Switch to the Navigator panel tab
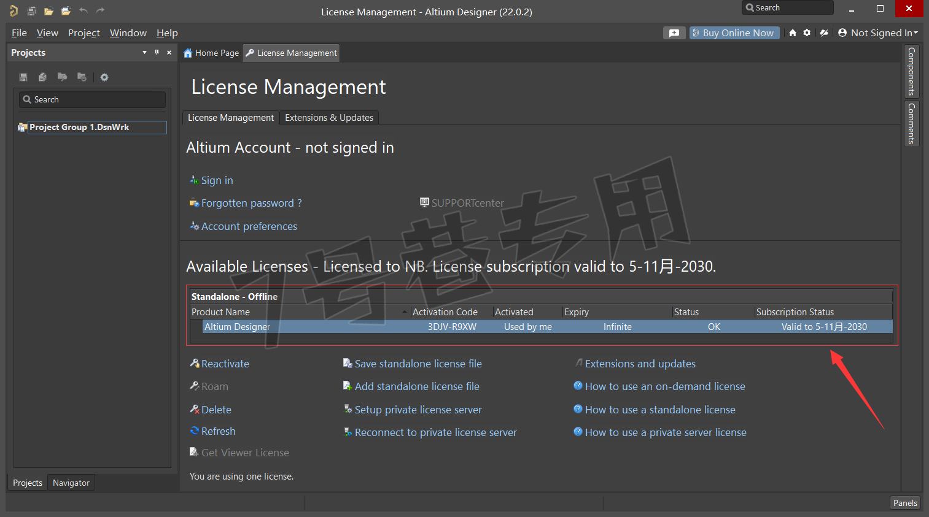929x517 pixels. [x=71, y=483]
